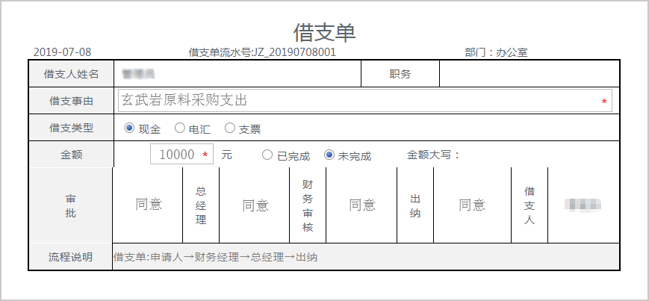Image resolution: width=649 pixels, height=301 pixels.
Task: Mark the status as 已完成
Action: pos(267,155)
